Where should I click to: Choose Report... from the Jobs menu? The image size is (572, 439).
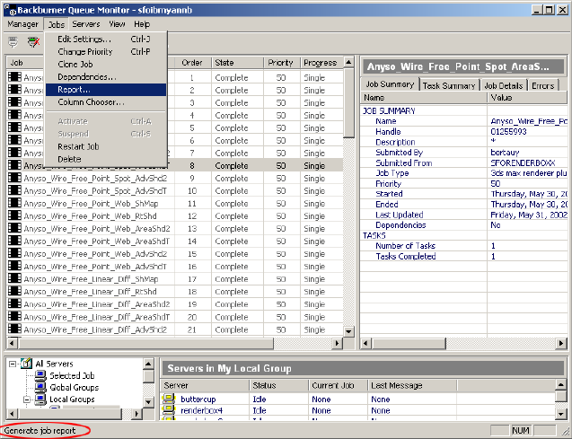106,90
